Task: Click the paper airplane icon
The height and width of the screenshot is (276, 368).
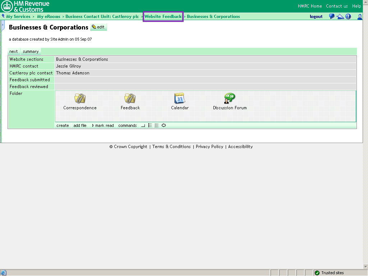Action: (x=340, y=17)
